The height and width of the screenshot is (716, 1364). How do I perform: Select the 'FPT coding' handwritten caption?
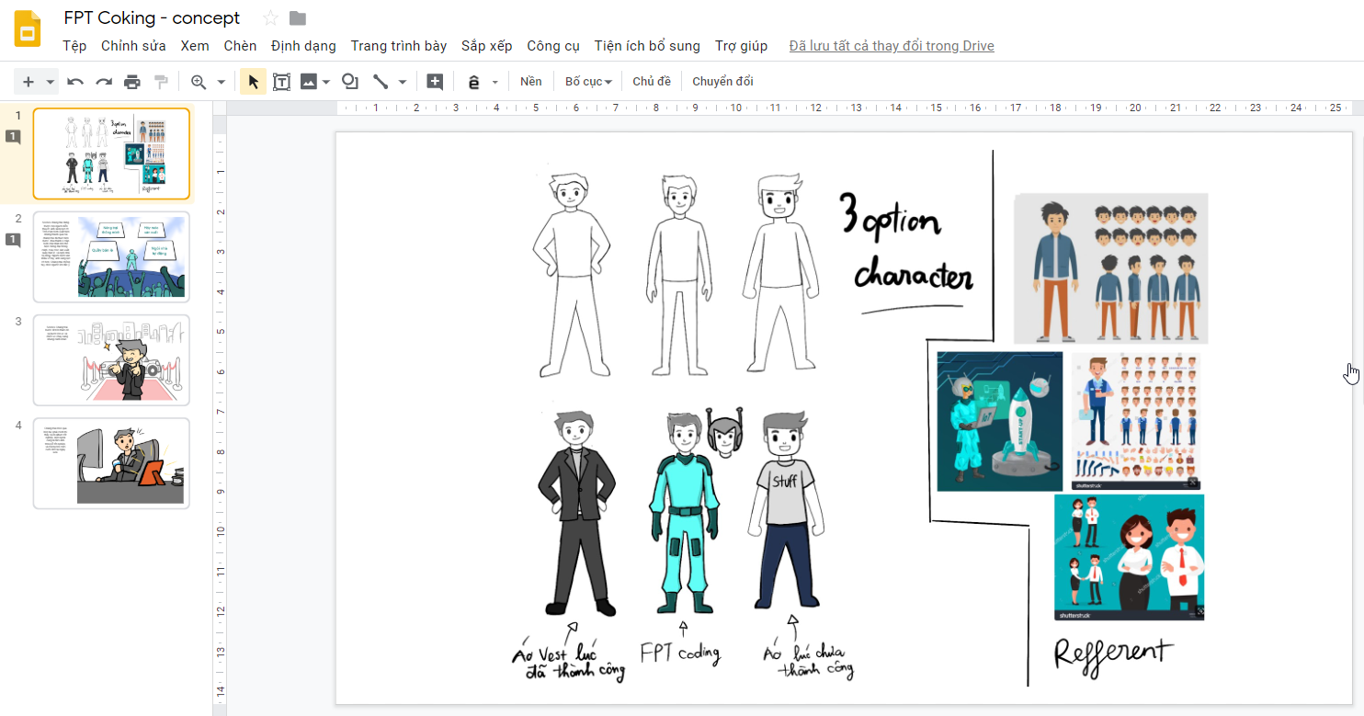point(680,653)
